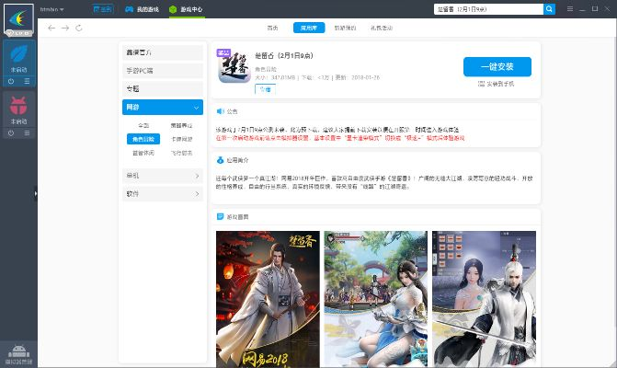Open the hamburger main menu at the top right
The width and height of the screenshot is (617, 368).
pos(570,8)
